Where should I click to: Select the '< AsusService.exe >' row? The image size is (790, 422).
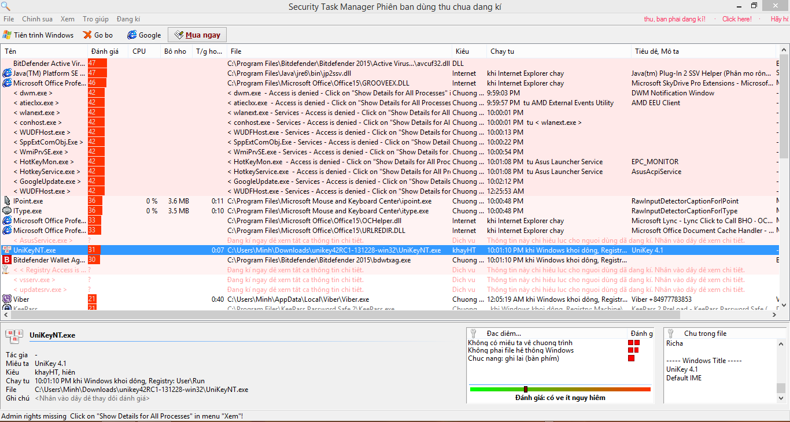[x=390, y=240]
